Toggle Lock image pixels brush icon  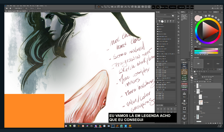click(199, 82)
